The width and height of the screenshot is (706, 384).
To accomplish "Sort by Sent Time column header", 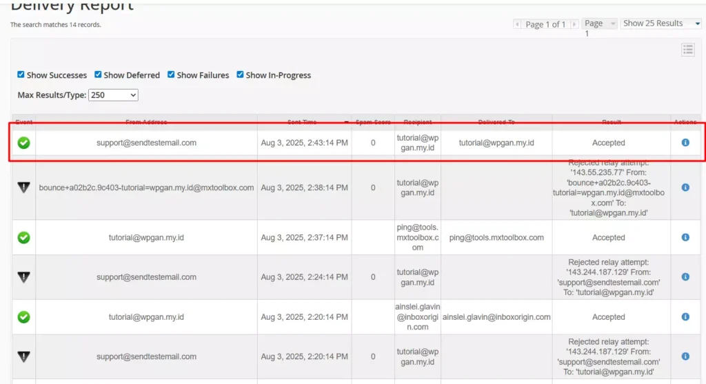I will tap(302, 122).
